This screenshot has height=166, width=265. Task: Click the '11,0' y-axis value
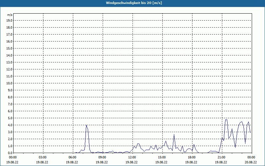[x=10, y=76]
